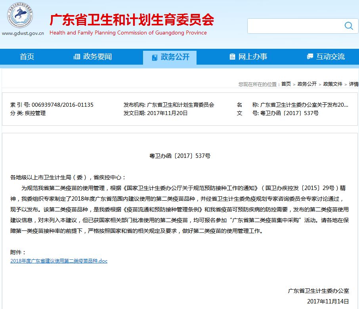Click the salutation line 各地级以上市卫生计生局
Screen dimensions: 359x309
(x=68, y=177)
